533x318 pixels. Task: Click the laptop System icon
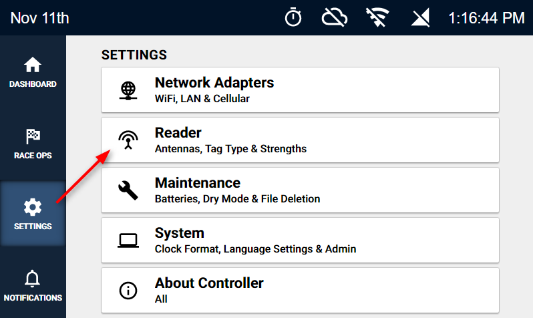pyautogui.click(x=128, y=241)
